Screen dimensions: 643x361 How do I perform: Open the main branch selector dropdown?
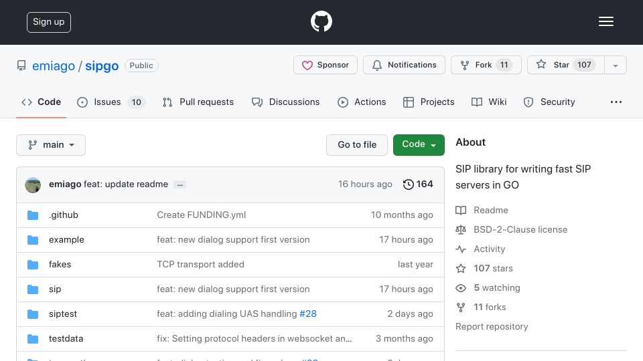tap(51, 145)
